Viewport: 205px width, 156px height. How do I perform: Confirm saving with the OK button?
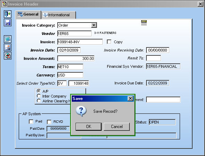88,127
